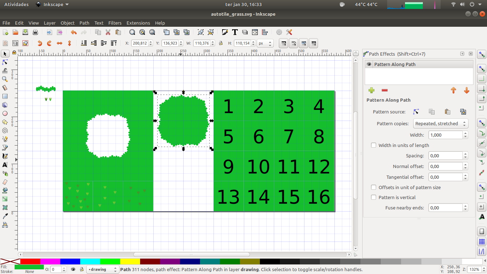The image size is (487, 274).
Task: Open the Inkscape application menu in top bar
Action: pos(52,4)
